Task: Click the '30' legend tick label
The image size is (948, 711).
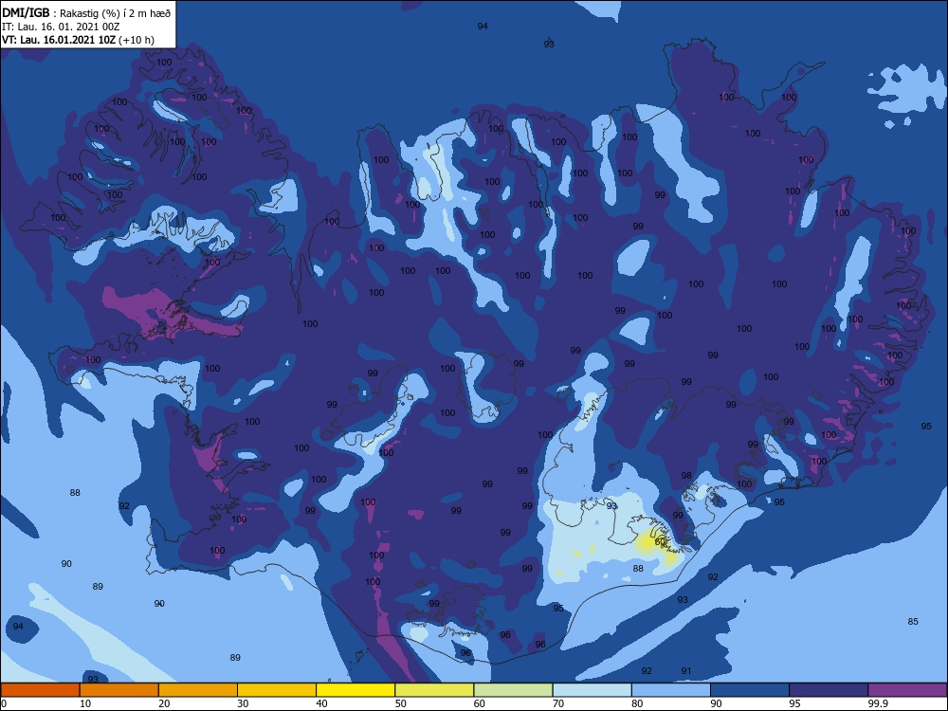Action: tap(243, 703)
